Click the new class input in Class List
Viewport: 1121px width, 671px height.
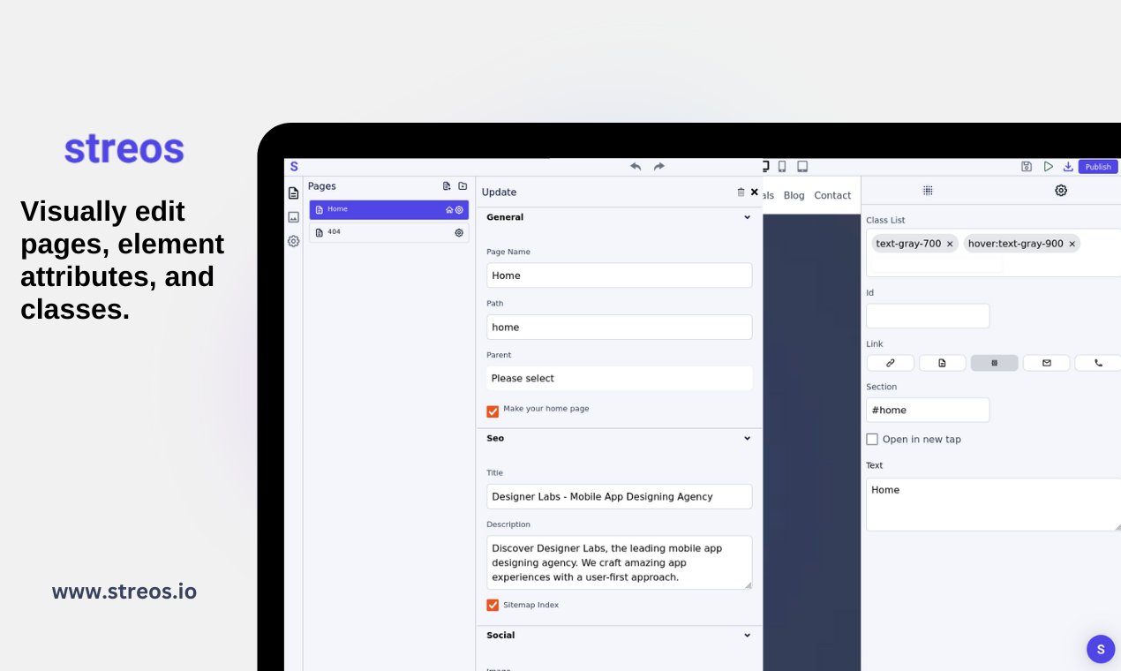pos(937,265)
